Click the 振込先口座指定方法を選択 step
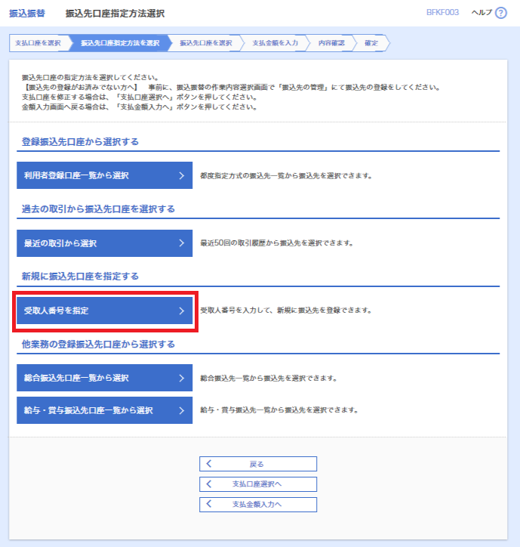520x547 pixels. (120, 43)
